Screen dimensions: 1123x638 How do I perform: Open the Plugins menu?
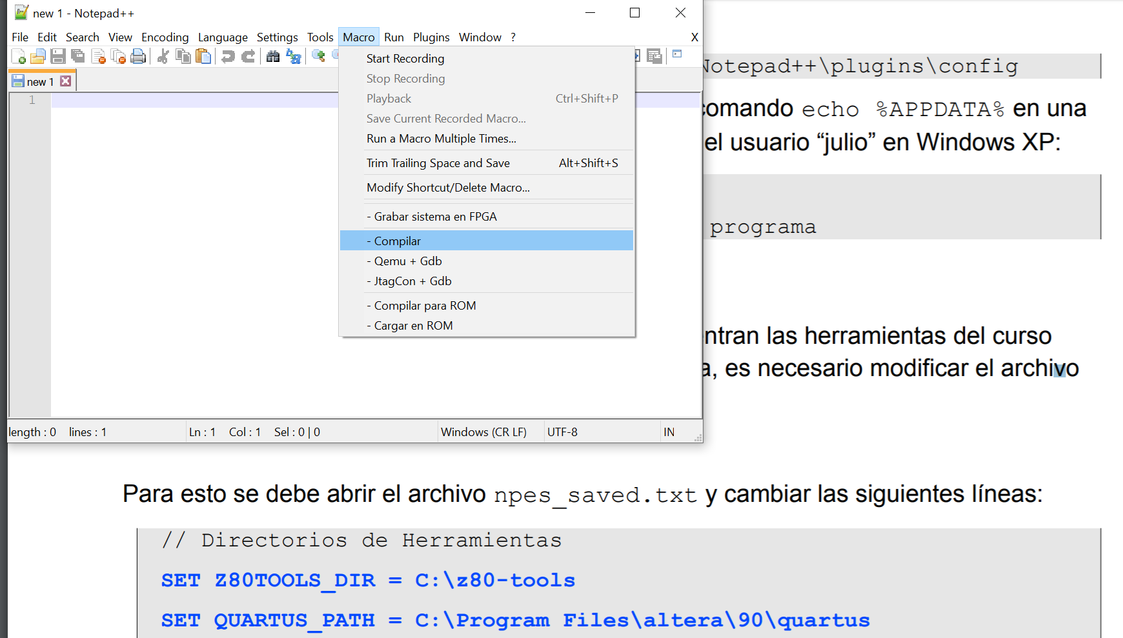point(431,37)
